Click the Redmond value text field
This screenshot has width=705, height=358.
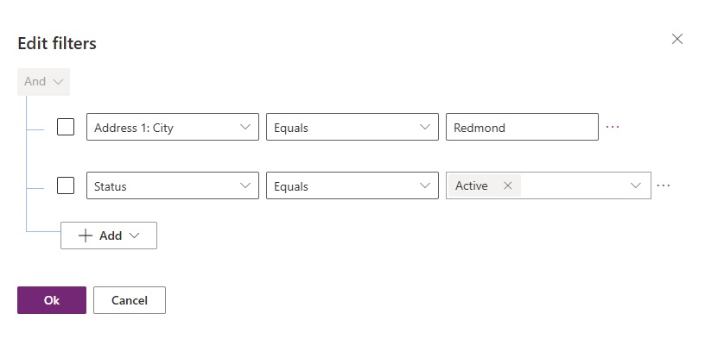coord(522,127)
